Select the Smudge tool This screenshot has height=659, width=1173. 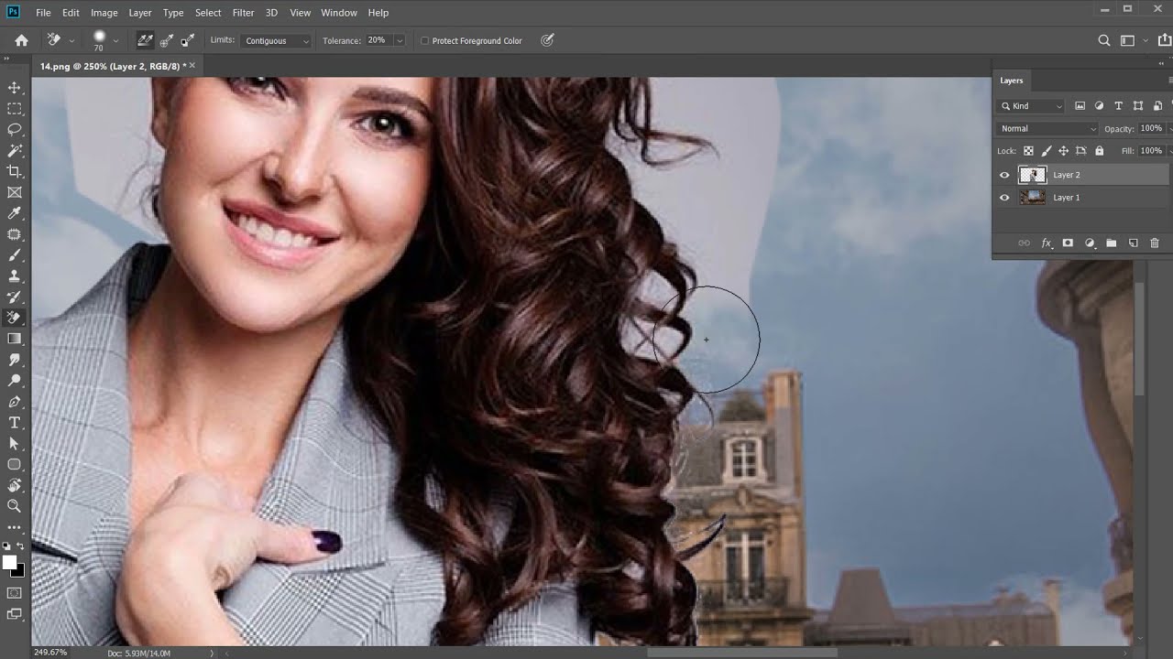15,360
